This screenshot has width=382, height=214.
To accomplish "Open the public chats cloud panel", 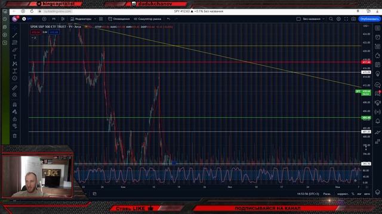I will (378, 84).
